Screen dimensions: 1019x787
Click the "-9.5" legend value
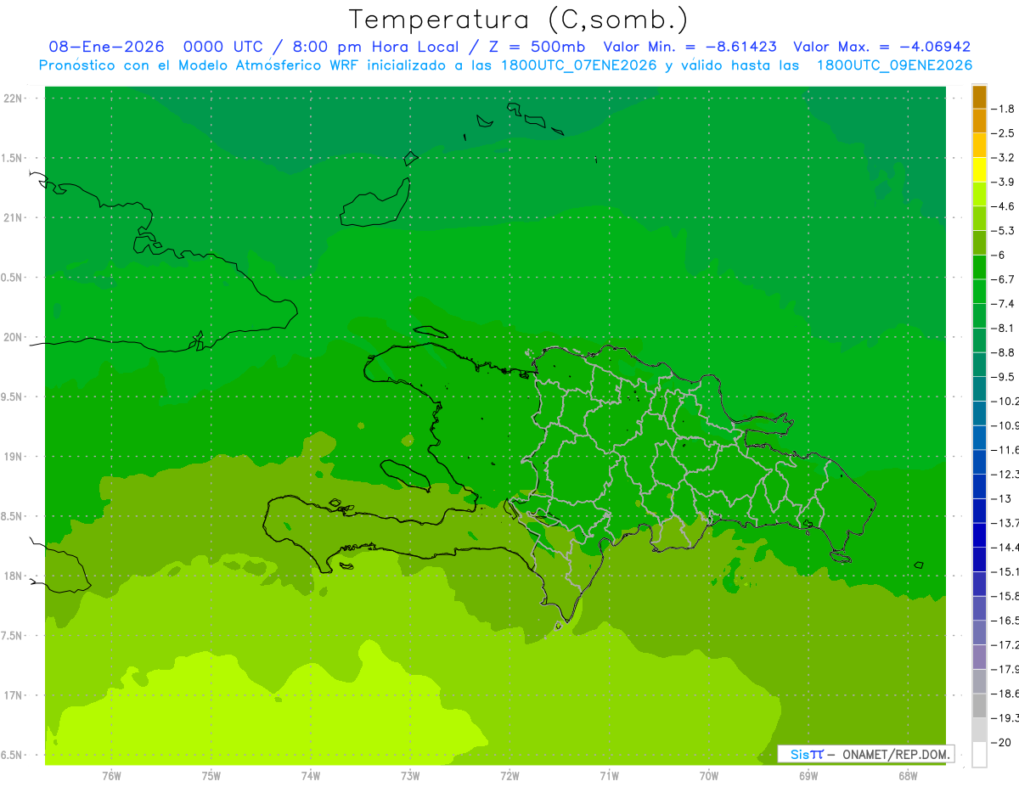pos(1005,377)
